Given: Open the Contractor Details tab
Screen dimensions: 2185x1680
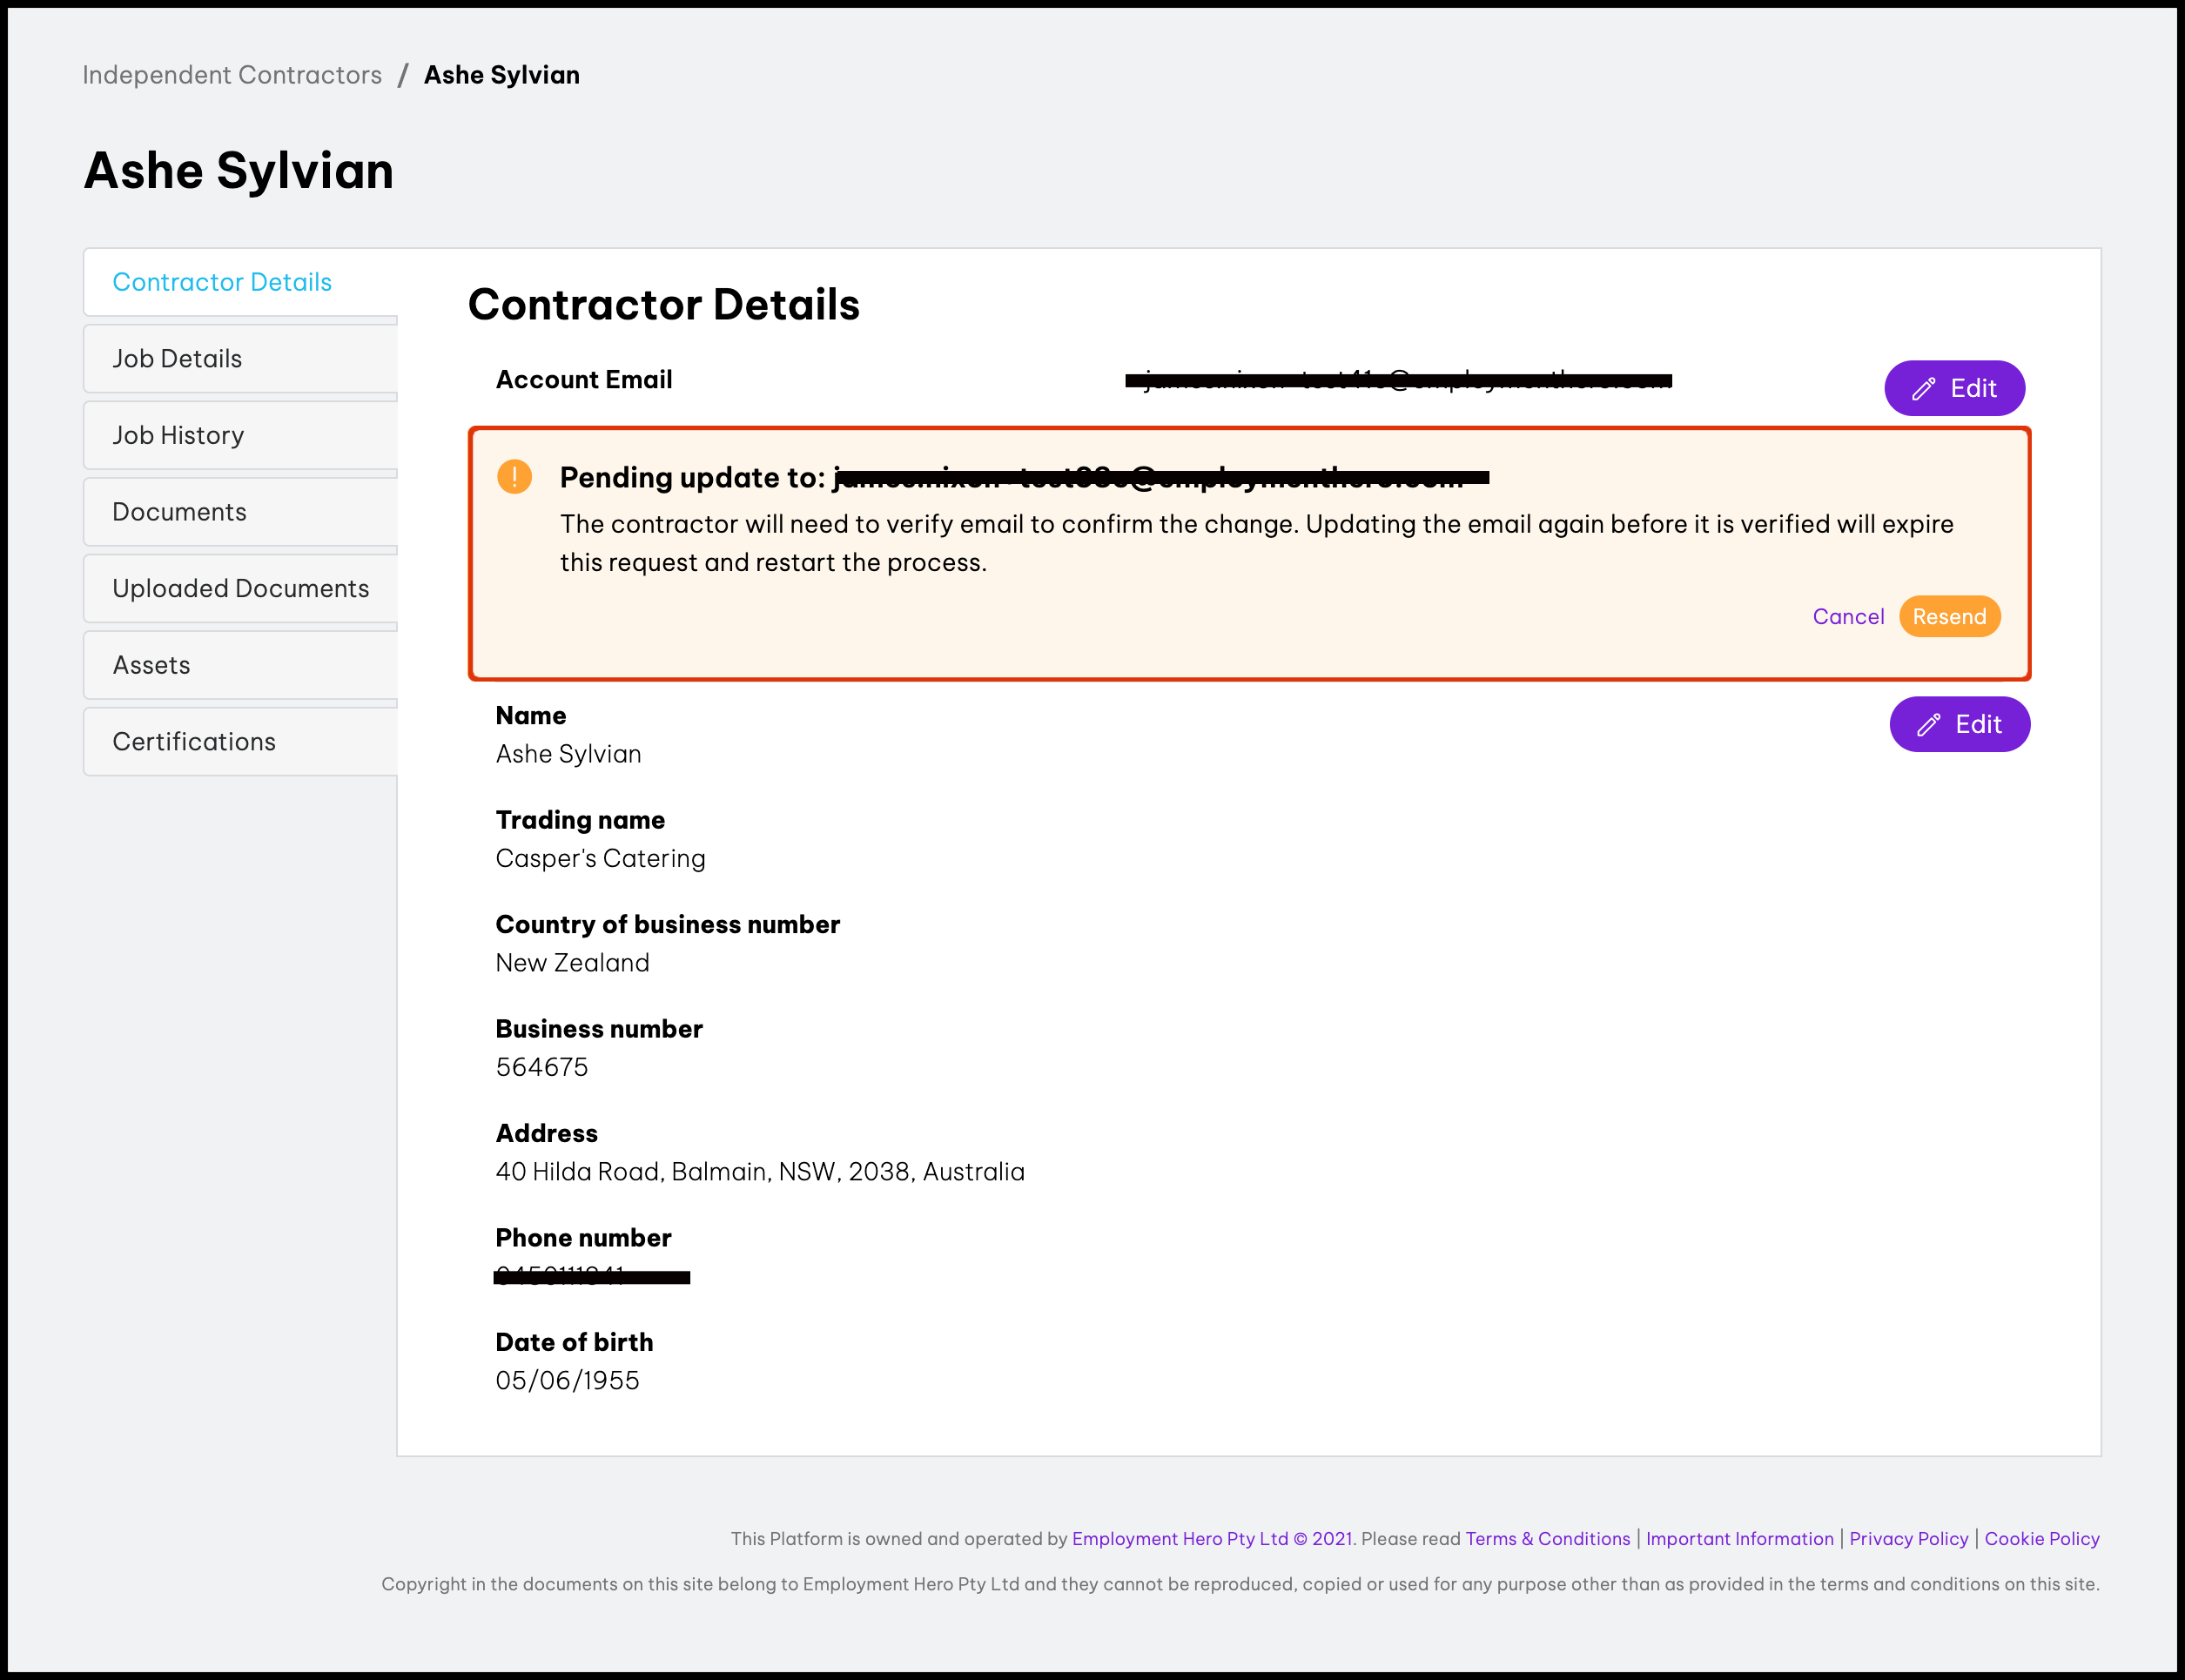Looking at the screenshot, I should (x=222, y=282).
